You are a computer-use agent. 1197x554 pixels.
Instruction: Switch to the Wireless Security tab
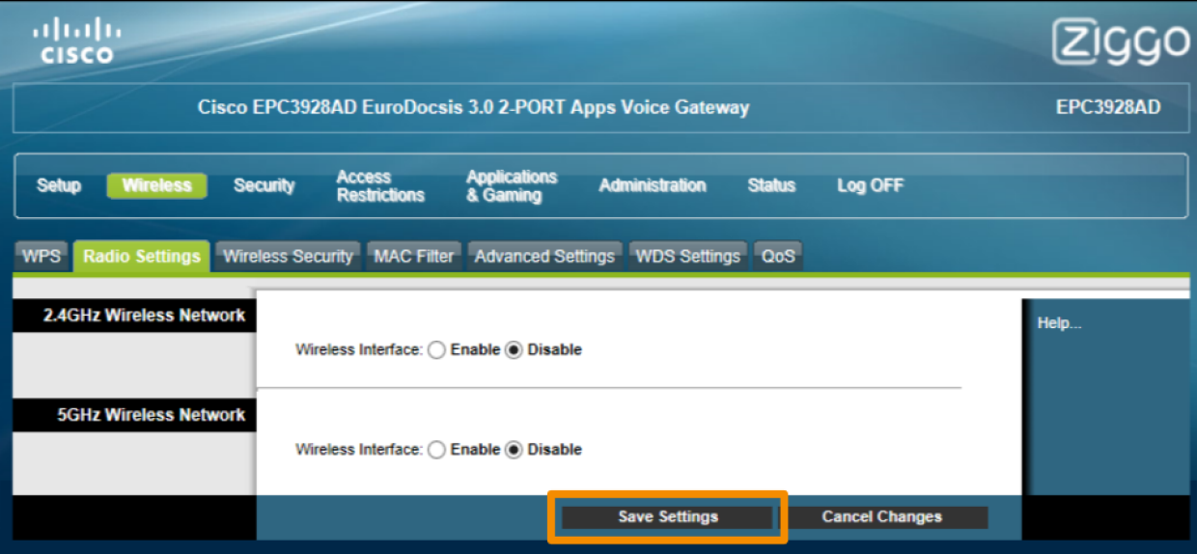point(288,257)
